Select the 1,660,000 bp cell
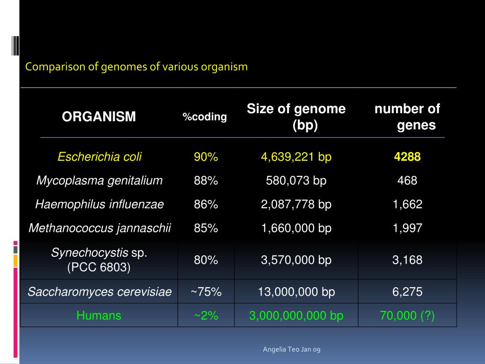The width and height of the screenshot is (485, 364). tap(296, 228)
